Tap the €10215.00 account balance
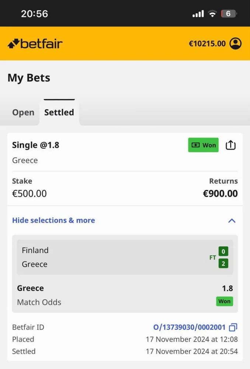This screenshot has width=250, height=369. pyautogui.click(x=207, y=44)
